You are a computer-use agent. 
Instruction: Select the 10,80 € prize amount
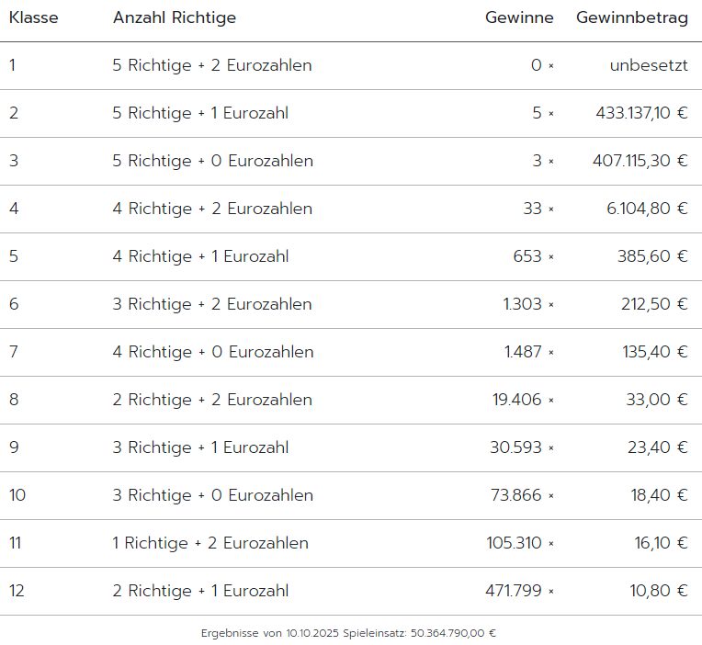658,591
